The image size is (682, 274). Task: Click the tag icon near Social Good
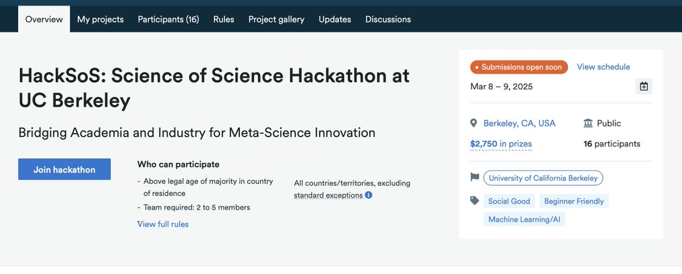tap(475, 201)
